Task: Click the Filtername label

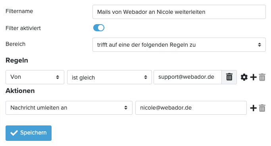Action: pos(19,11)
